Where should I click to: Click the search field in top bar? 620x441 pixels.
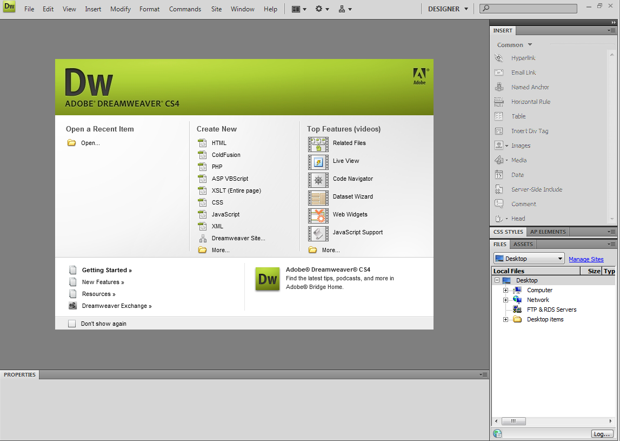528,8
